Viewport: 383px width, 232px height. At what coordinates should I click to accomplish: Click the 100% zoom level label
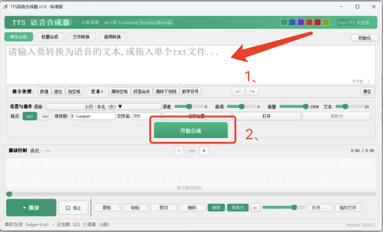(191, 151)
